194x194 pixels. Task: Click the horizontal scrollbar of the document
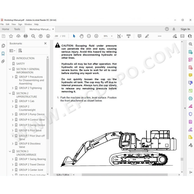tap(125, 175)
